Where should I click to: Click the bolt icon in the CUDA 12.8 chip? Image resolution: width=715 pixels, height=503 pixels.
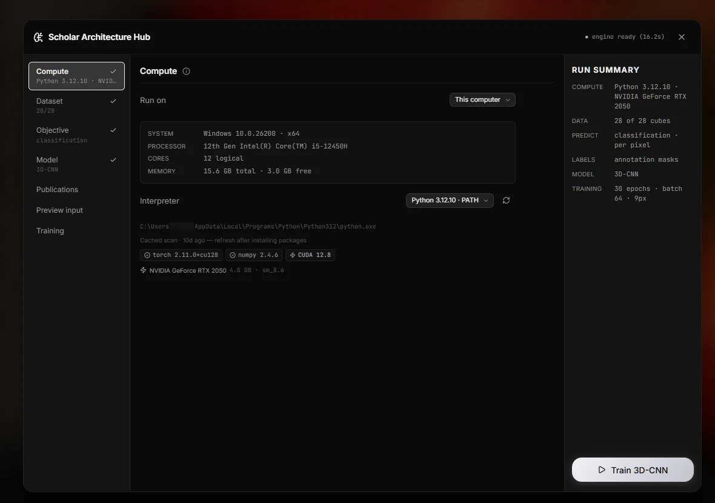coord(292,255)
